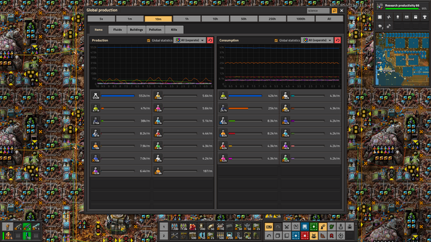
Task: Click the 4.4k/m production science pack icon
Action: coord(158,133)
